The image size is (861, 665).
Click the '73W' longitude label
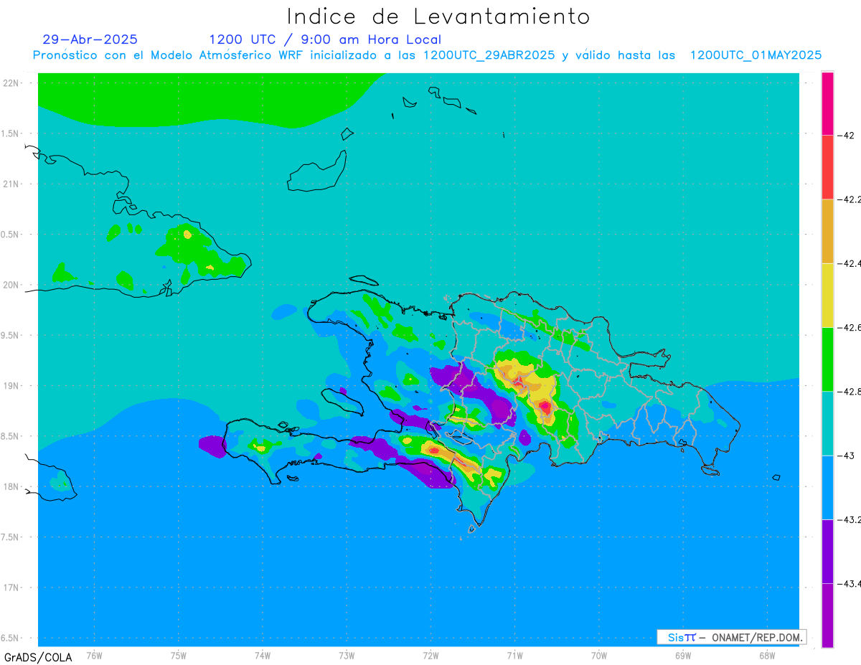(347, 655)
